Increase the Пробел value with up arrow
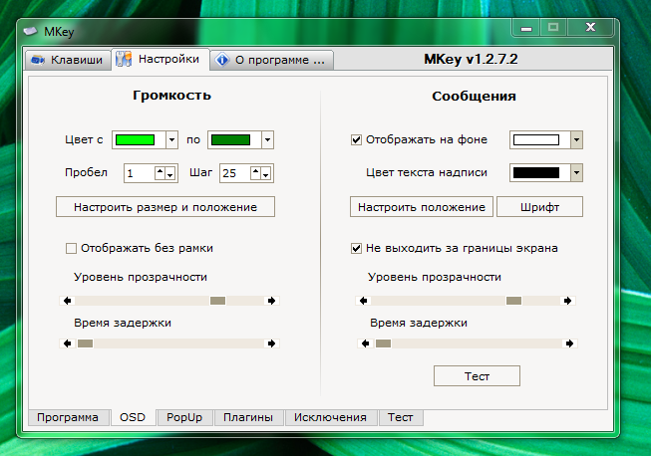Screen dimensions: 651x456 coord(159,169)
